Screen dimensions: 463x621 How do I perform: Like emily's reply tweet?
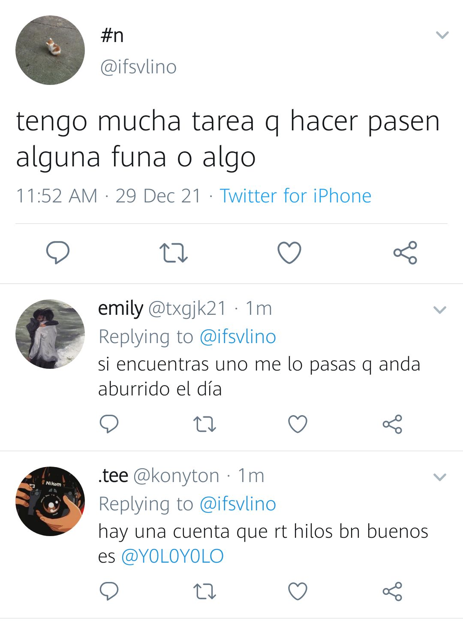pos(298,424)
